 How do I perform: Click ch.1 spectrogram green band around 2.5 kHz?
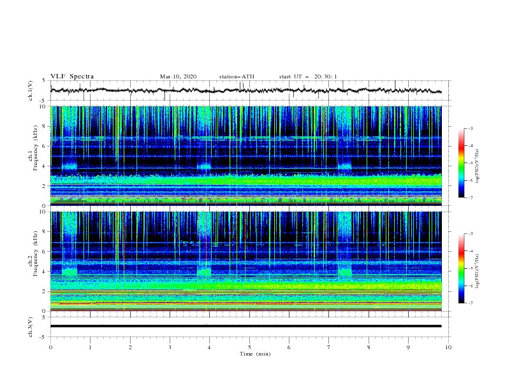coord(245,180)
